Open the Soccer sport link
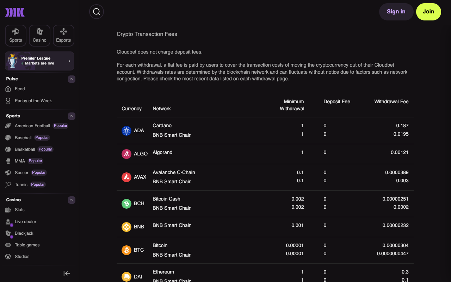Image resolution: width=451 pixels, height=282 pixels. (21, 173)
